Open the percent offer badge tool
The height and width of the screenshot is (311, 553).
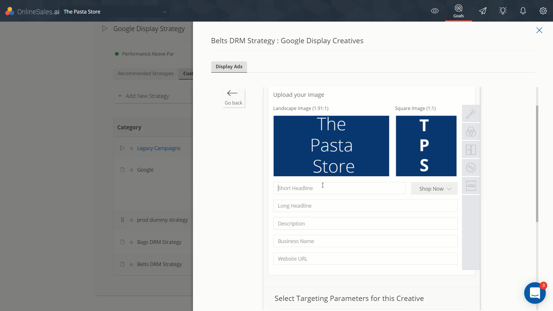tap(471, 168)
